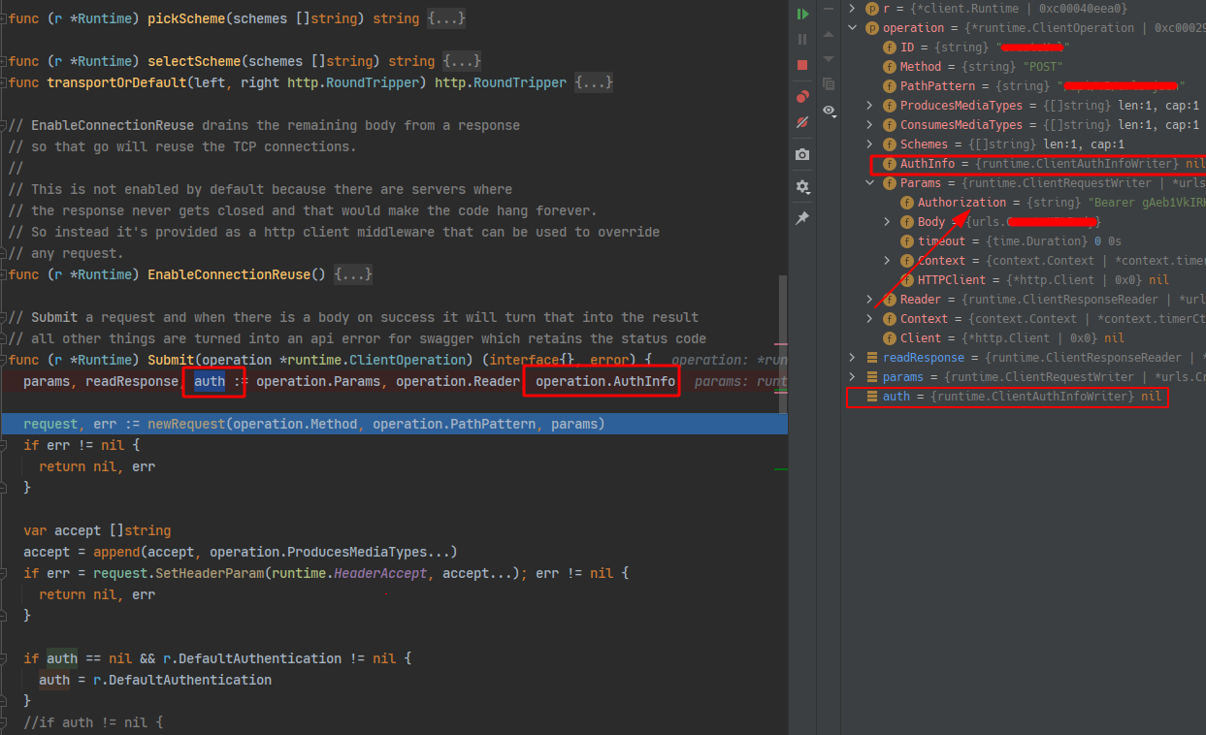Click the up arrow navigation icon

828,36
